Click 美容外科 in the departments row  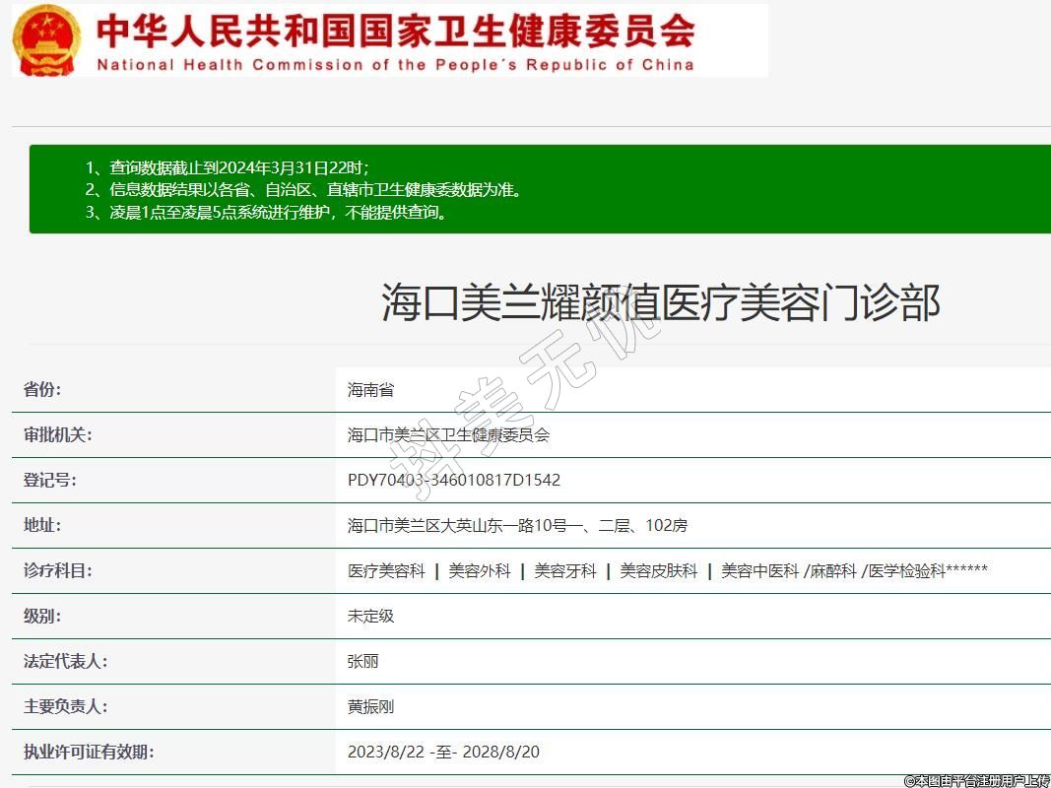click(480, 571)
